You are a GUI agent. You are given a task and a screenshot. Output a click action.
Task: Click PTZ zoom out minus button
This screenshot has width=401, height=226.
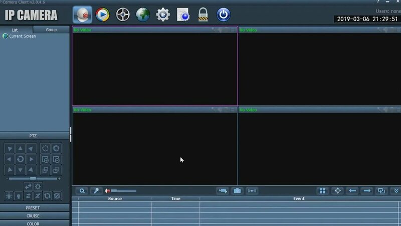56,159
